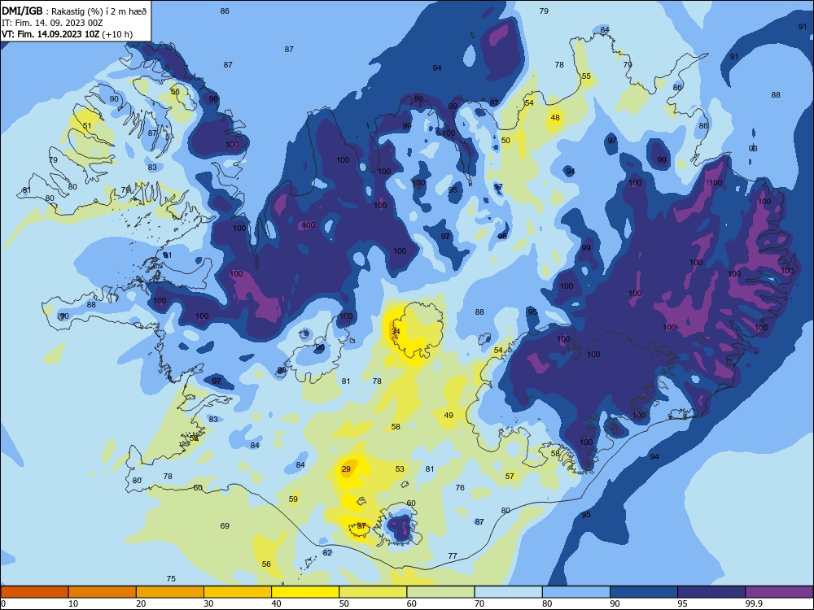Select the dark indigo 95–99.9 legend swatch
This screenshot has height=610, width=814.
[711, 592]
